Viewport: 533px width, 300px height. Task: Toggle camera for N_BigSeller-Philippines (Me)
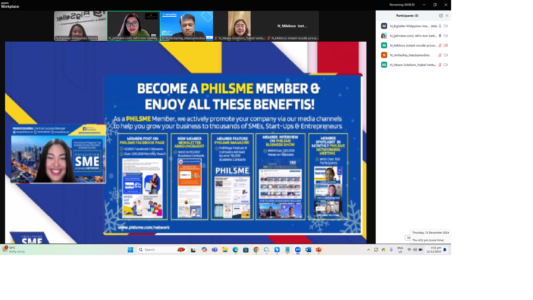tap(446, 26)
